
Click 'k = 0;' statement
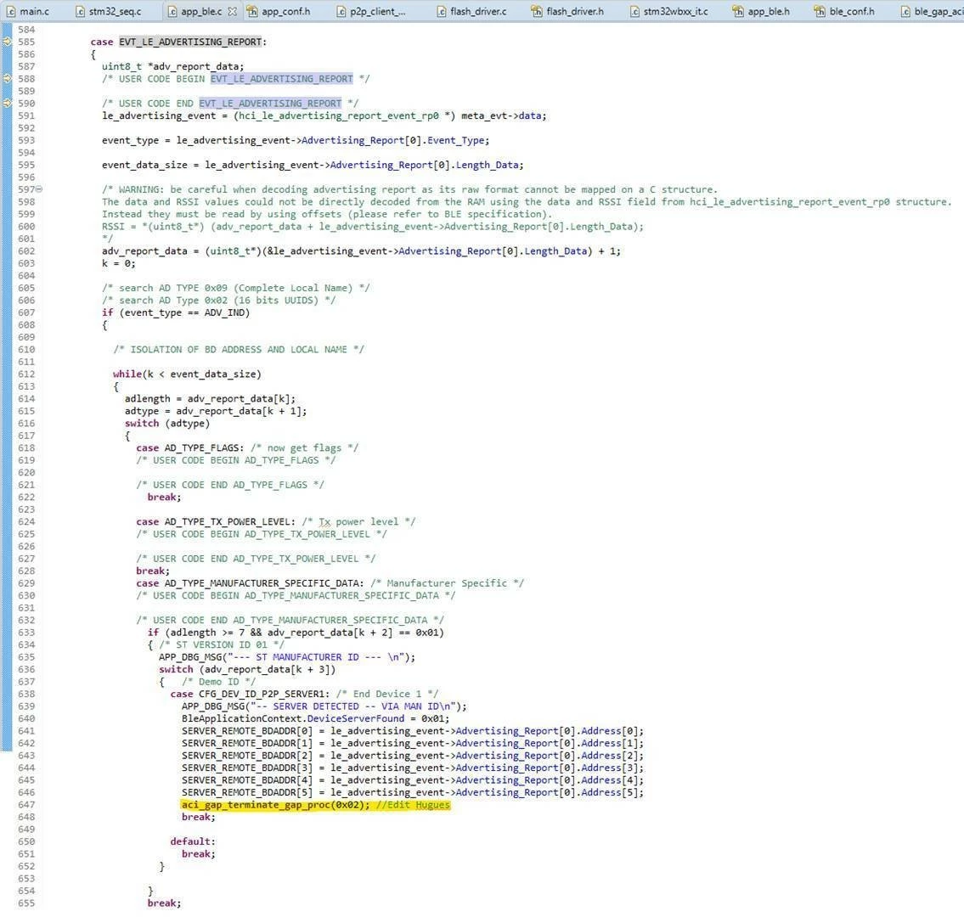coord(119,263)
